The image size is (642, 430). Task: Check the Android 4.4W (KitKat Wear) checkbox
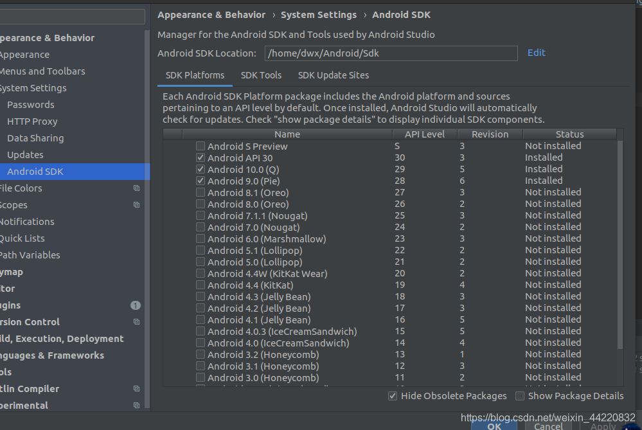pyautogui.click(x=201, y=273)
